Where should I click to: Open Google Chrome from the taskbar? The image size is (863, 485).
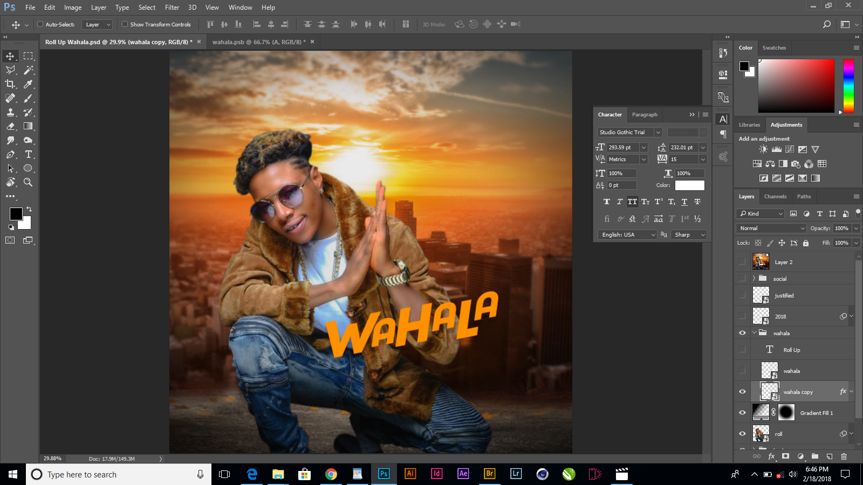coord(331,474)
